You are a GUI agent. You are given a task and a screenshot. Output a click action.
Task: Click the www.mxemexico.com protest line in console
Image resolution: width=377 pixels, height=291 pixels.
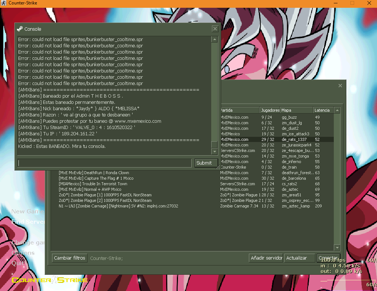click(x=90, y=121)
